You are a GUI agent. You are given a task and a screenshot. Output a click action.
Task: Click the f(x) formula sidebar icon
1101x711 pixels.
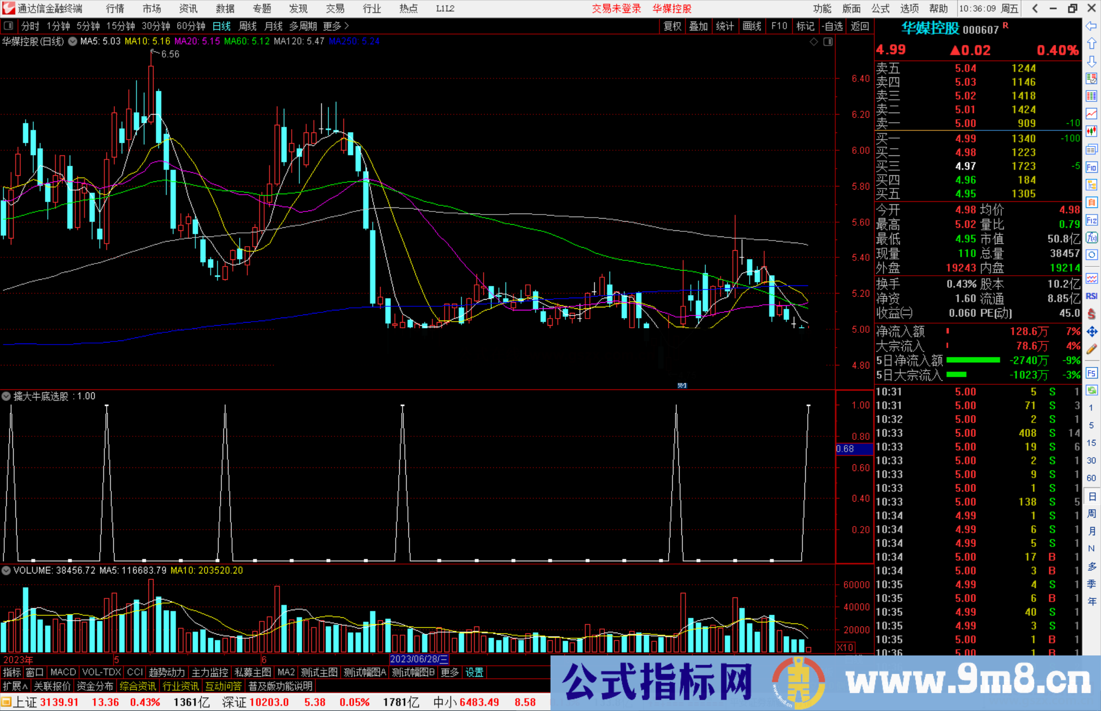point(1091,238)
